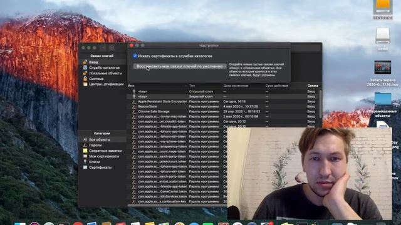Click date cell 29 апр. 2020 г., 18:16:52
This screenshot has height=225, width=401.
(241, 111)
